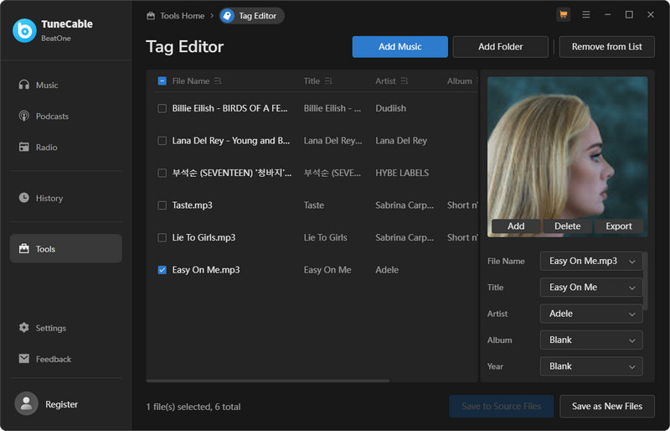670x431 pixels.
Task: Check the Lana Del Rey row checkbox
Action: click(162, 141)
